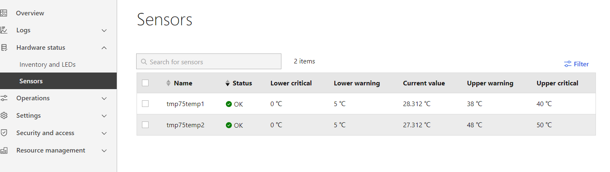610x172 pixels.
Task: Check the tmp75temp2 sensor checkbox
Action: (x=145, y=125)
